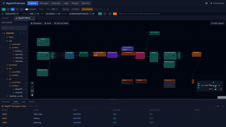Click the environment icon left of Matterport3D
This screenshot has width=226, height=127.
click(3, 14)
